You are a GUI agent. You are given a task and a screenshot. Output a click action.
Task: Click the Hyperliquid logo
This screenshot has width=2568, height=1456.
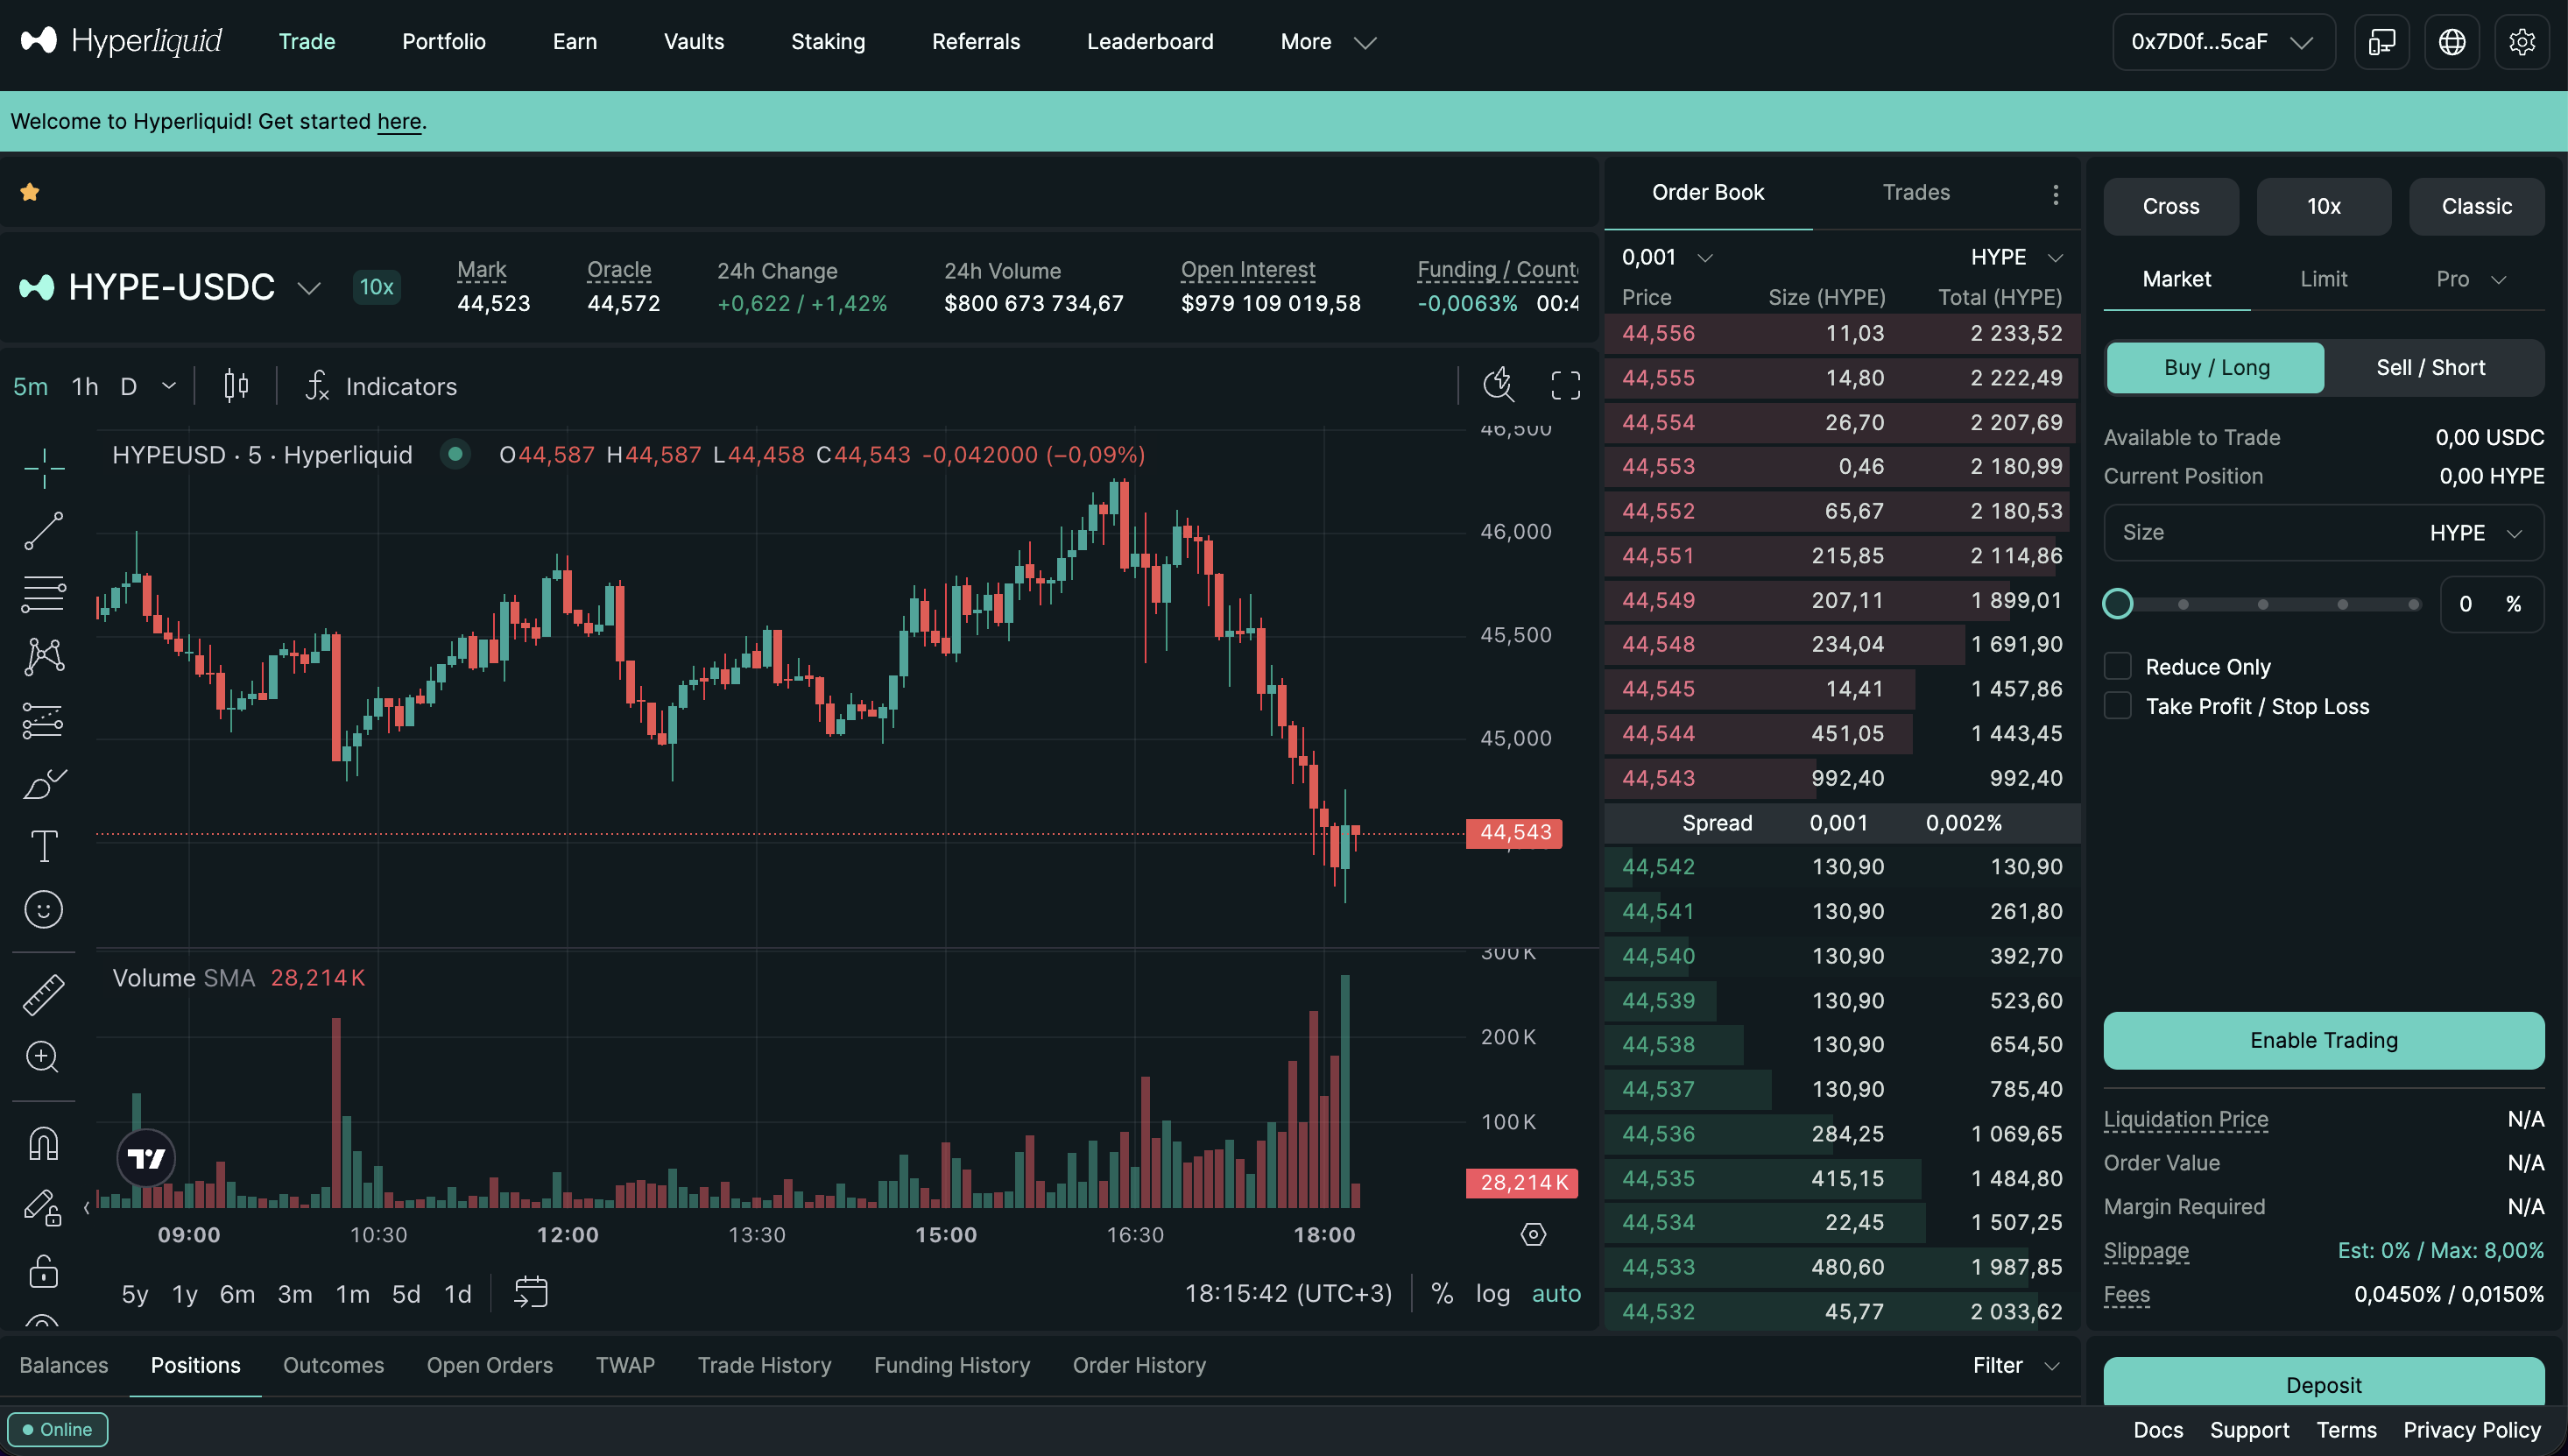click(x=121, y=41)
